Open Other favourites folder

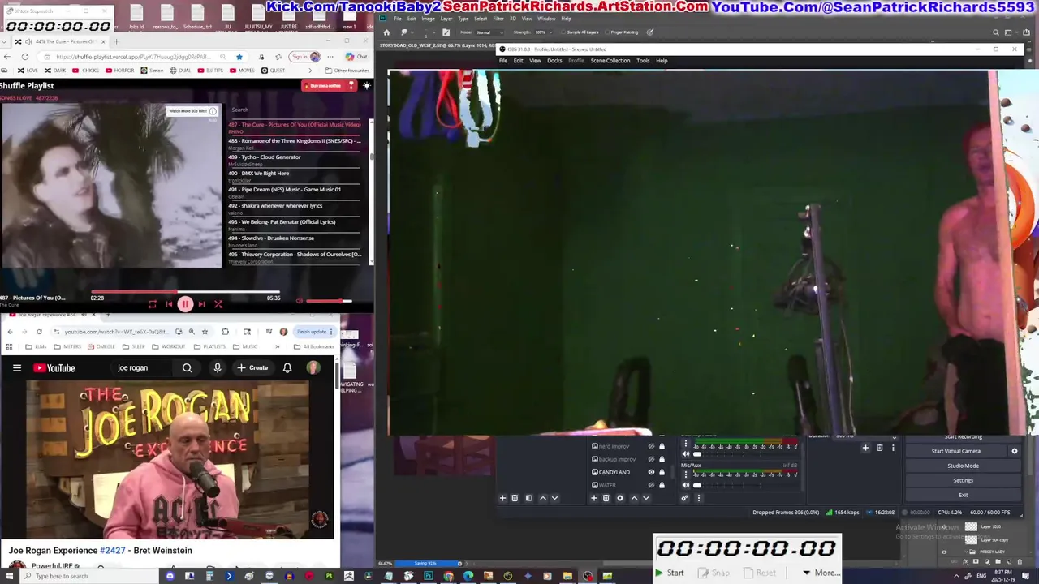[347, 71]
